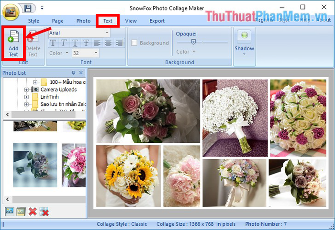Select the pastel bouquet with ribbon photo
335x230 pixels.
pos(234,183)
